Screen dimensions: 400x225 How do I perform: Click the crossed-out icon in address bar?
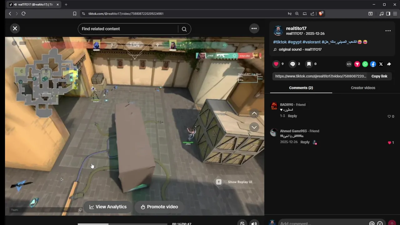point(289,13)
